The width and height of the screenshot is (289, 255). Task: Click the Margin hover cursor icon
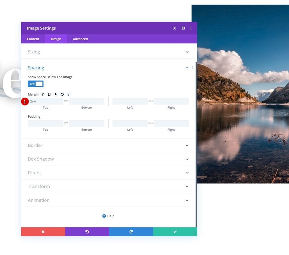(x=56, y=94)
